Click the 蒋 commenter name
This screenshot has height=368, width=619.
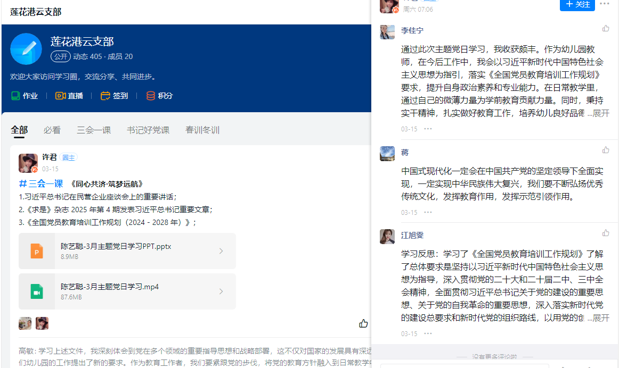[405, 153]
